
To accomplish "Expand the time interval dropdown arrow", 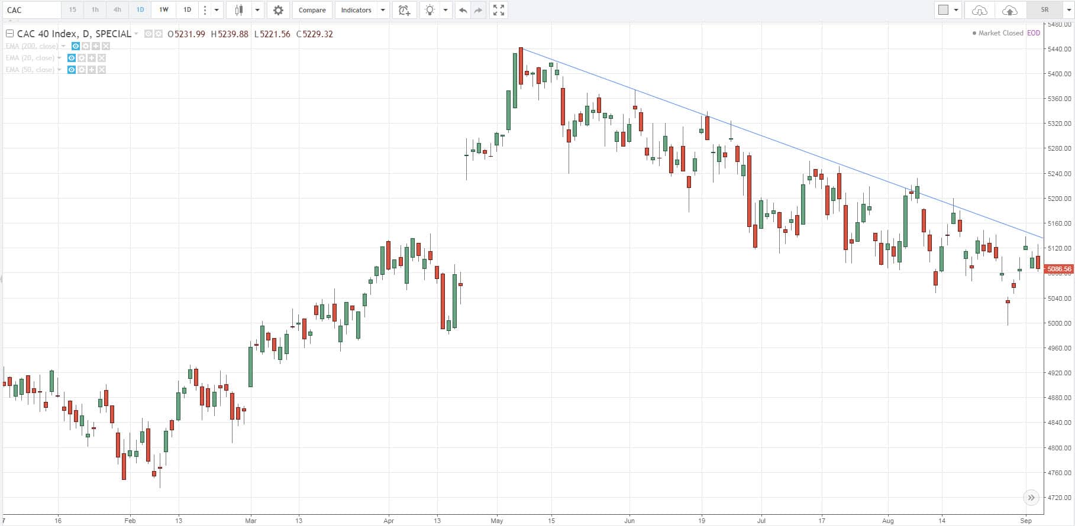I will click(217, 10).
